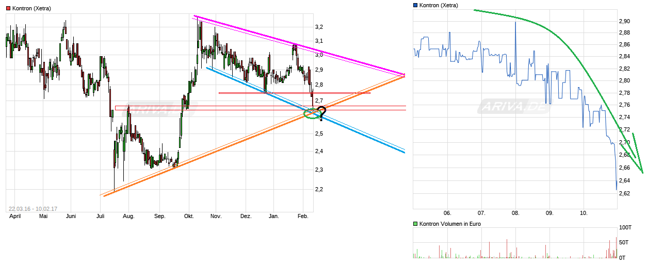Click the April month label on the x-axis

(x=15, y=217)
